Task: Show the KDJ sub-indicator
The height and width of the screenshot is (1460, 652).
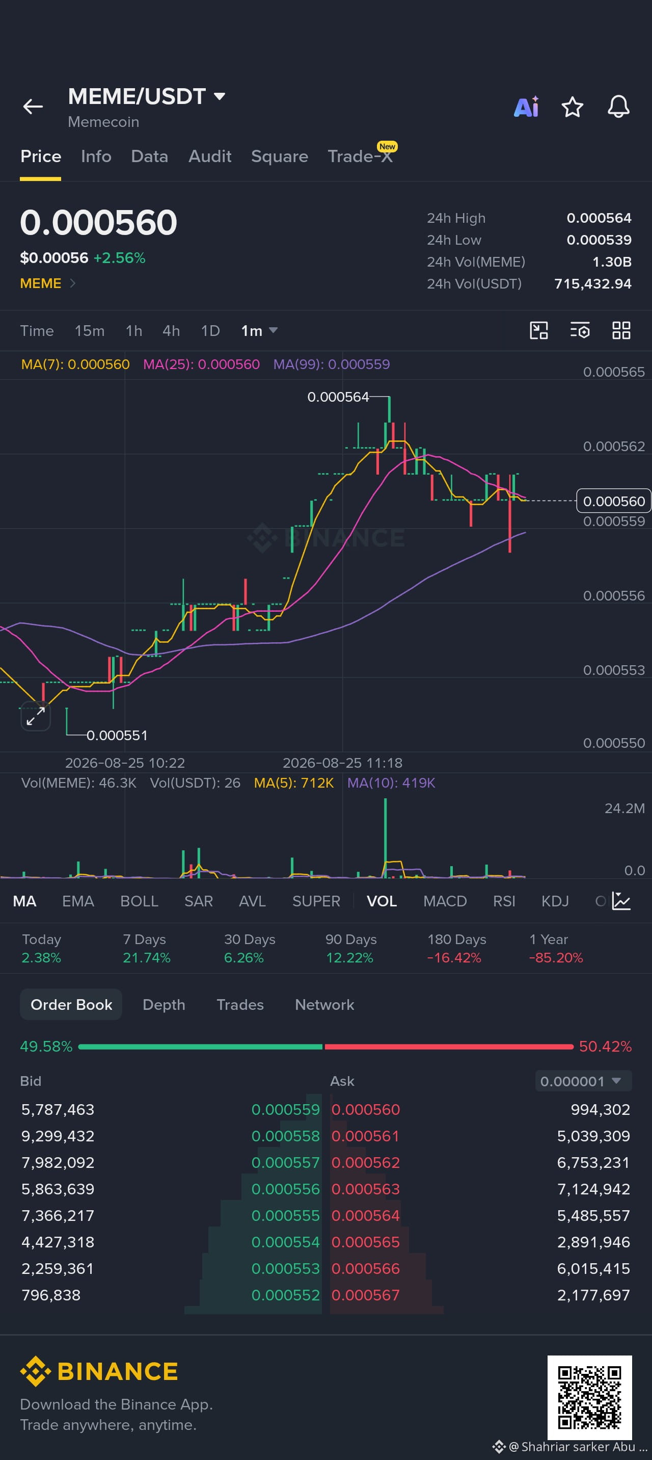Action: click(x=555, y=901)
